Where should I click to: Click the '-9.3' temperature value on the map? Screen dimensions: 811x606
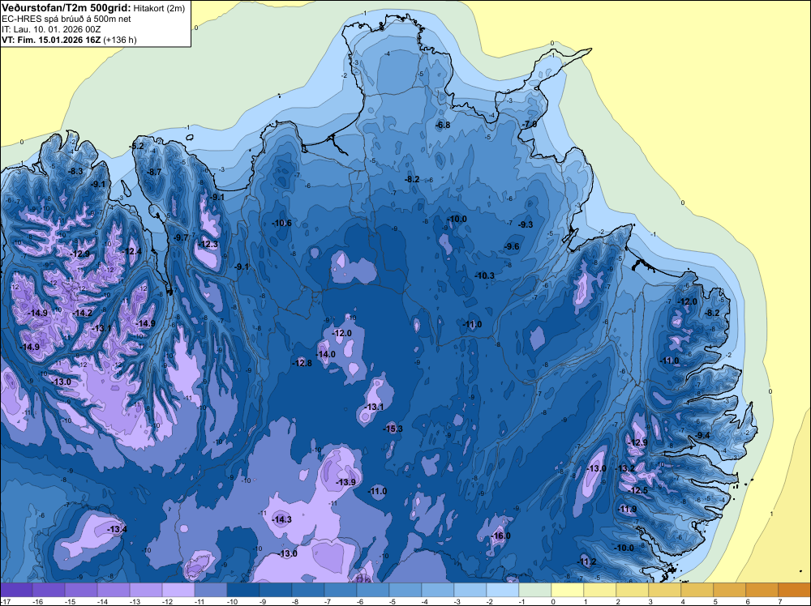526,224
